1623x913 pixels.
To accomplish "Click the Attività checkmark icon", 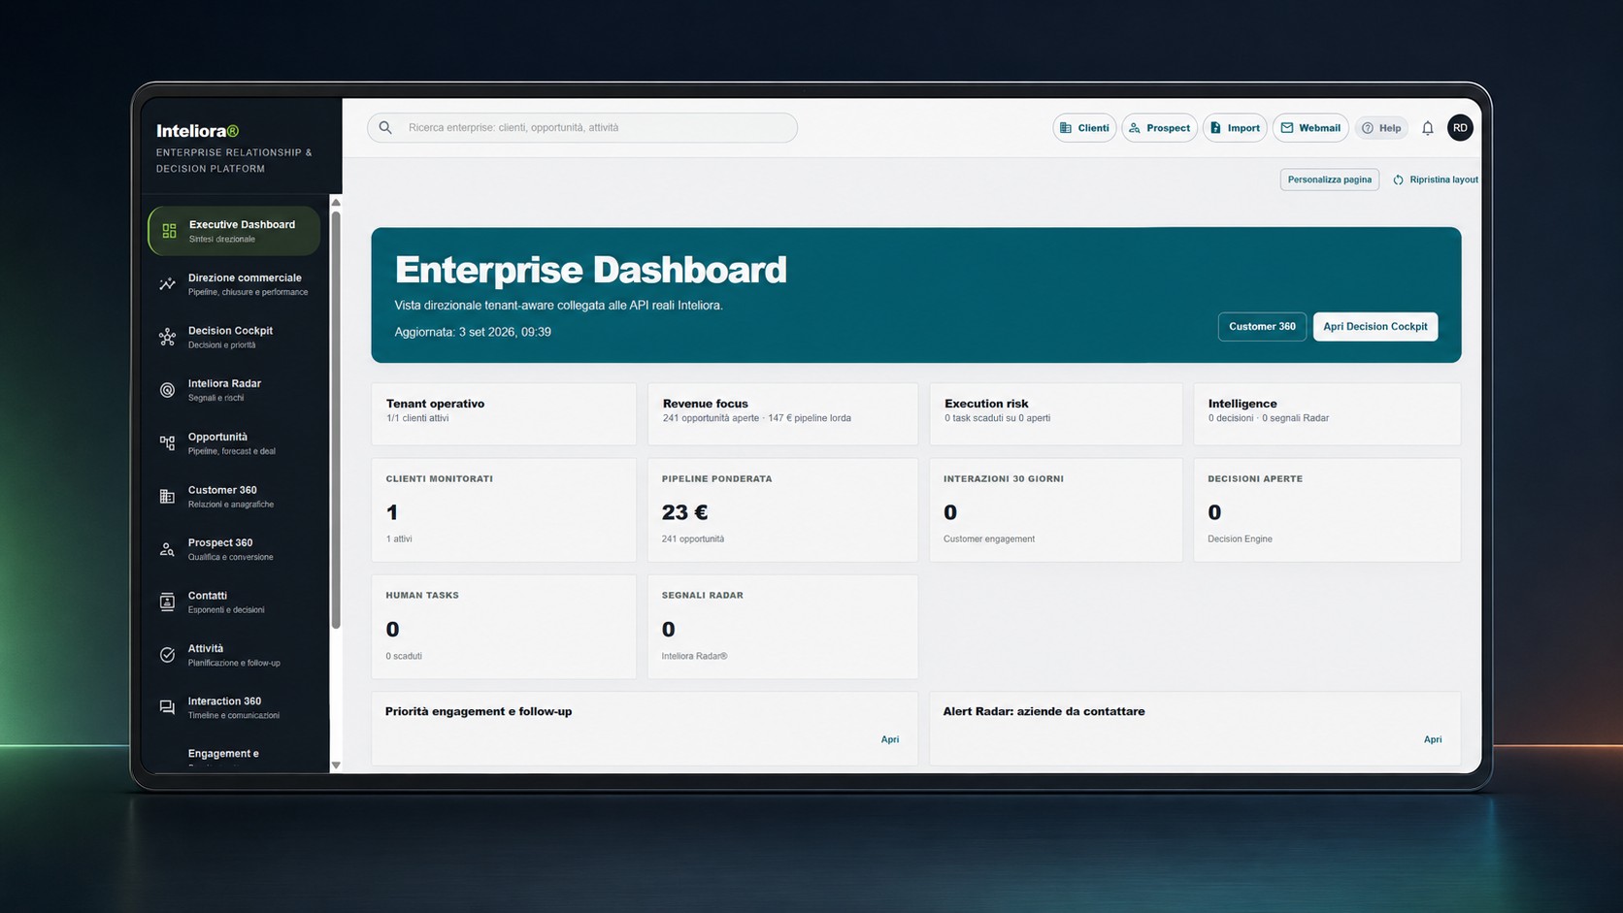I will (x=167, y=655).
